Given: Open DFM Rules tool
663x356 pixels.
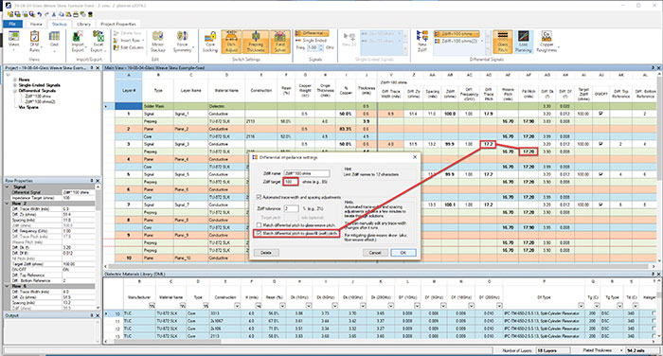Looking at the screenshot, I should (x=34, y=41).
